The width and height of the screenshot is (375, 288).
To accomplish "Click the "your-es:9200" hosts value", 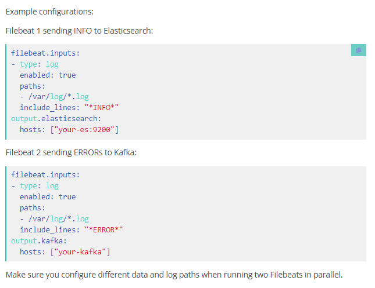I will coord(84,129).
